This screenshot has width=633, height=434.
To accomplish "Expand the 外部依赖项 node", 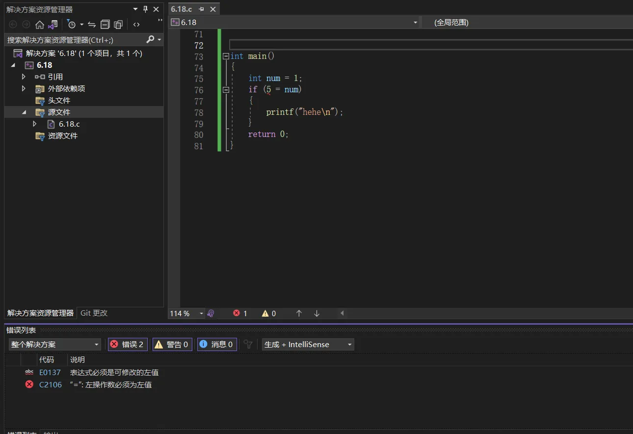I will pos(24,89).
